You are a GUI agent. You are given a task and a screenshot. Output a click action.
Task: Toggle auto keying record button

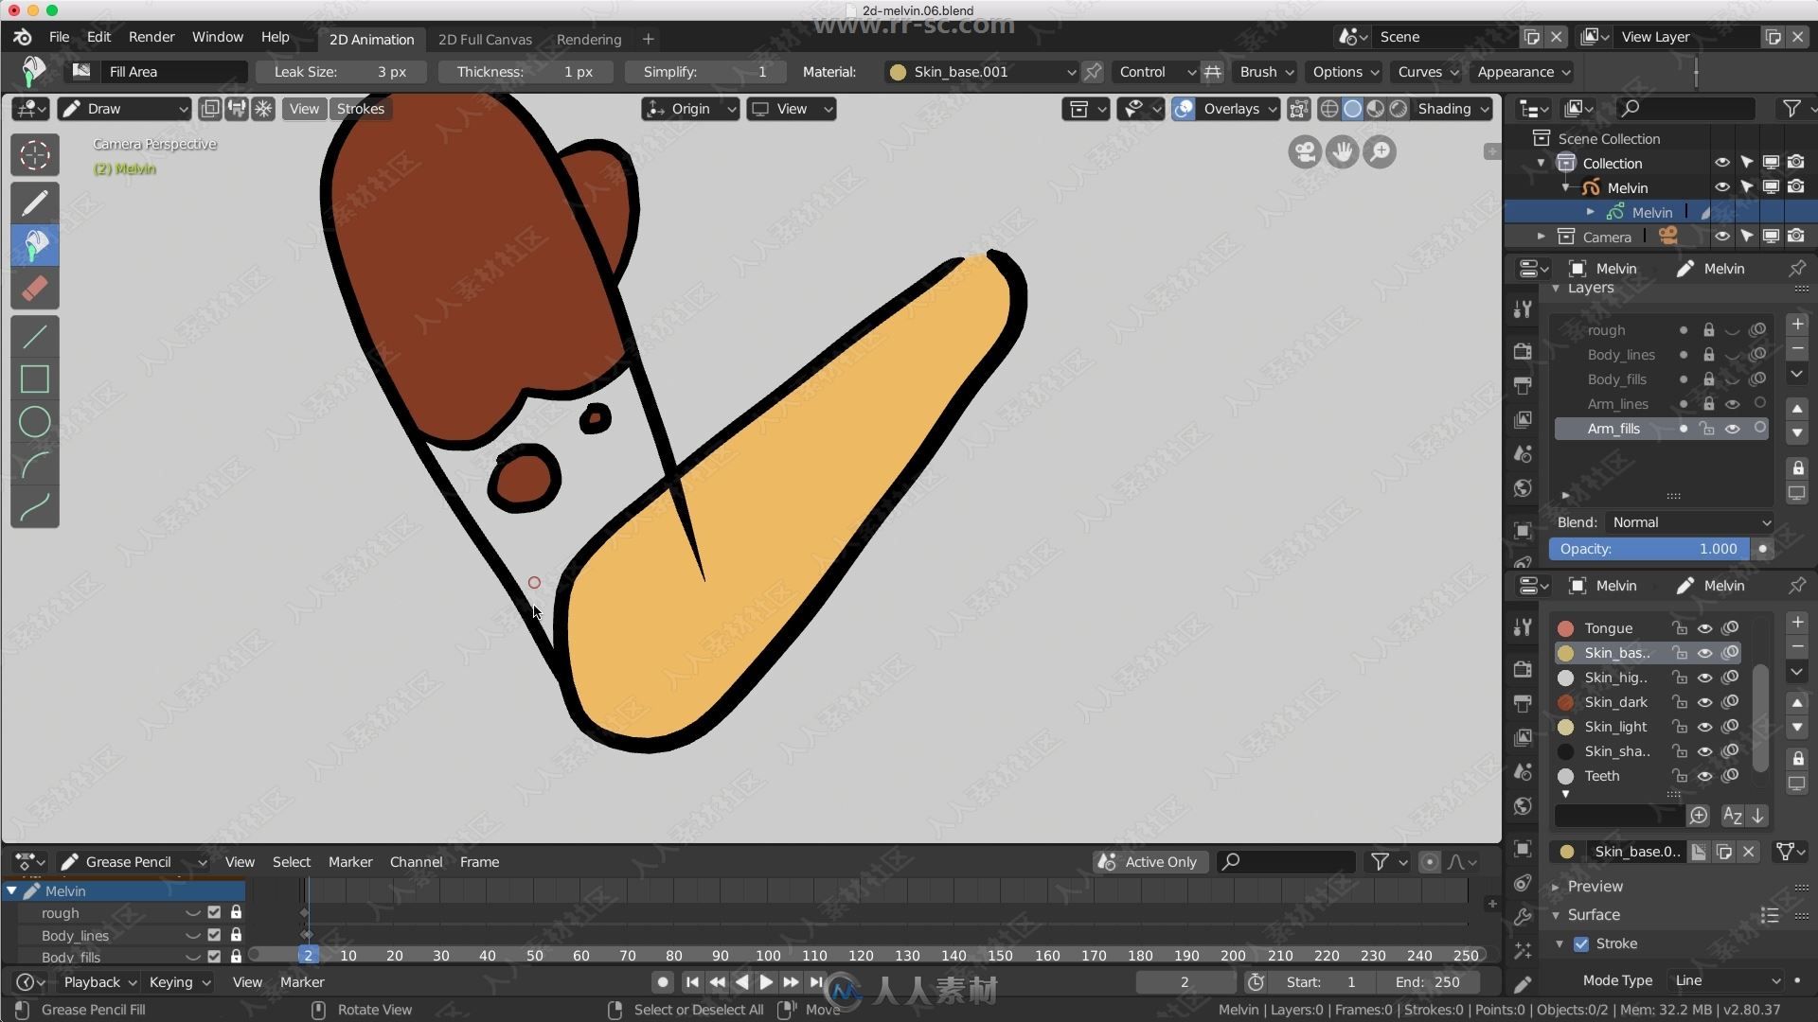tap(663, 982)
